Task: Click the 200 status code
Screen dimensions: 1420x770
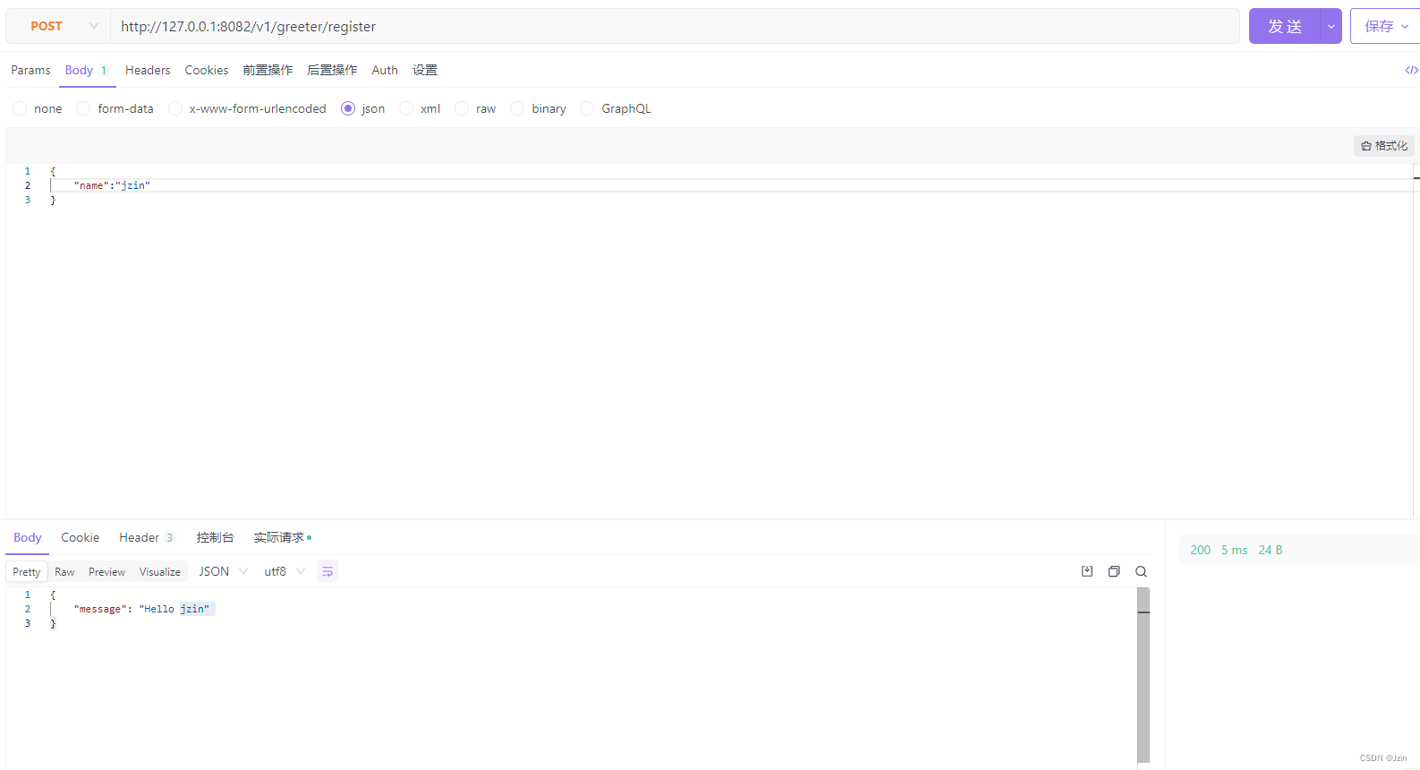Action: [x=1201, y=550]
